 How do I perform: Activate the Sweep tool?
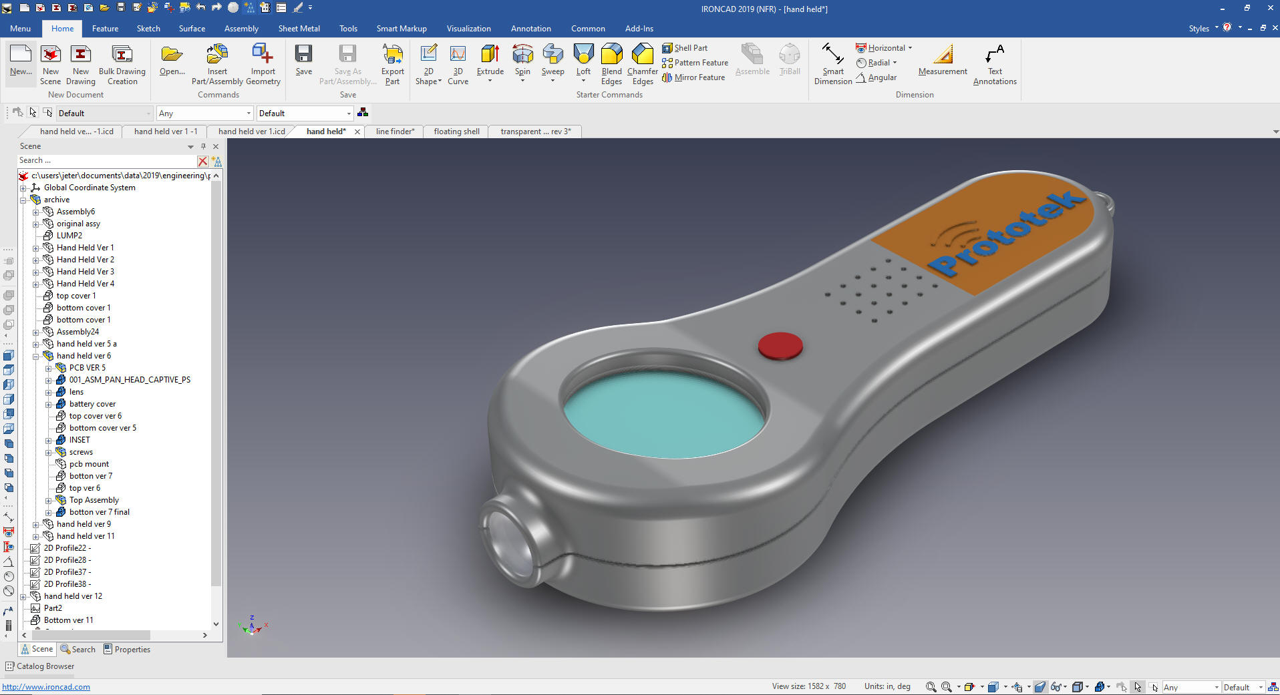(552, 55)
